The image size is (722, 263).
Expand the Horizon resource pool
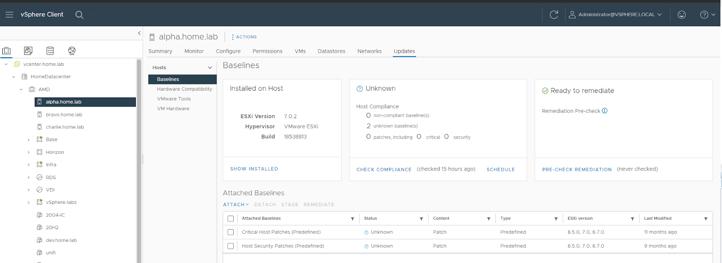(x=29, y=152)
